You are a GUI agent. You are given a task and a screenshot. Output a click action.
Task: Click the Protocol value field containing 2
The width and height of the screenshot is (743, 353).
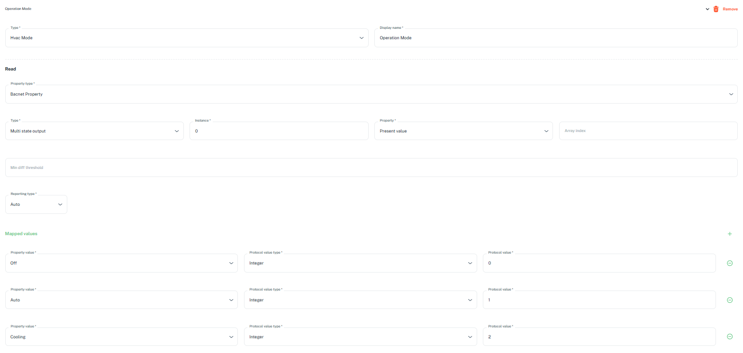[x=599, y=337]
